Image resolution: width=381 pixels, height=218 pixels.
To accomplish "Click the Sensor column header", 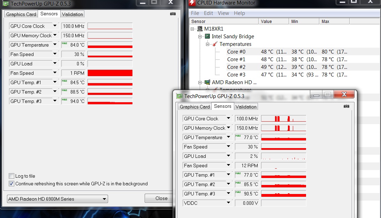I will coord(224,21).
